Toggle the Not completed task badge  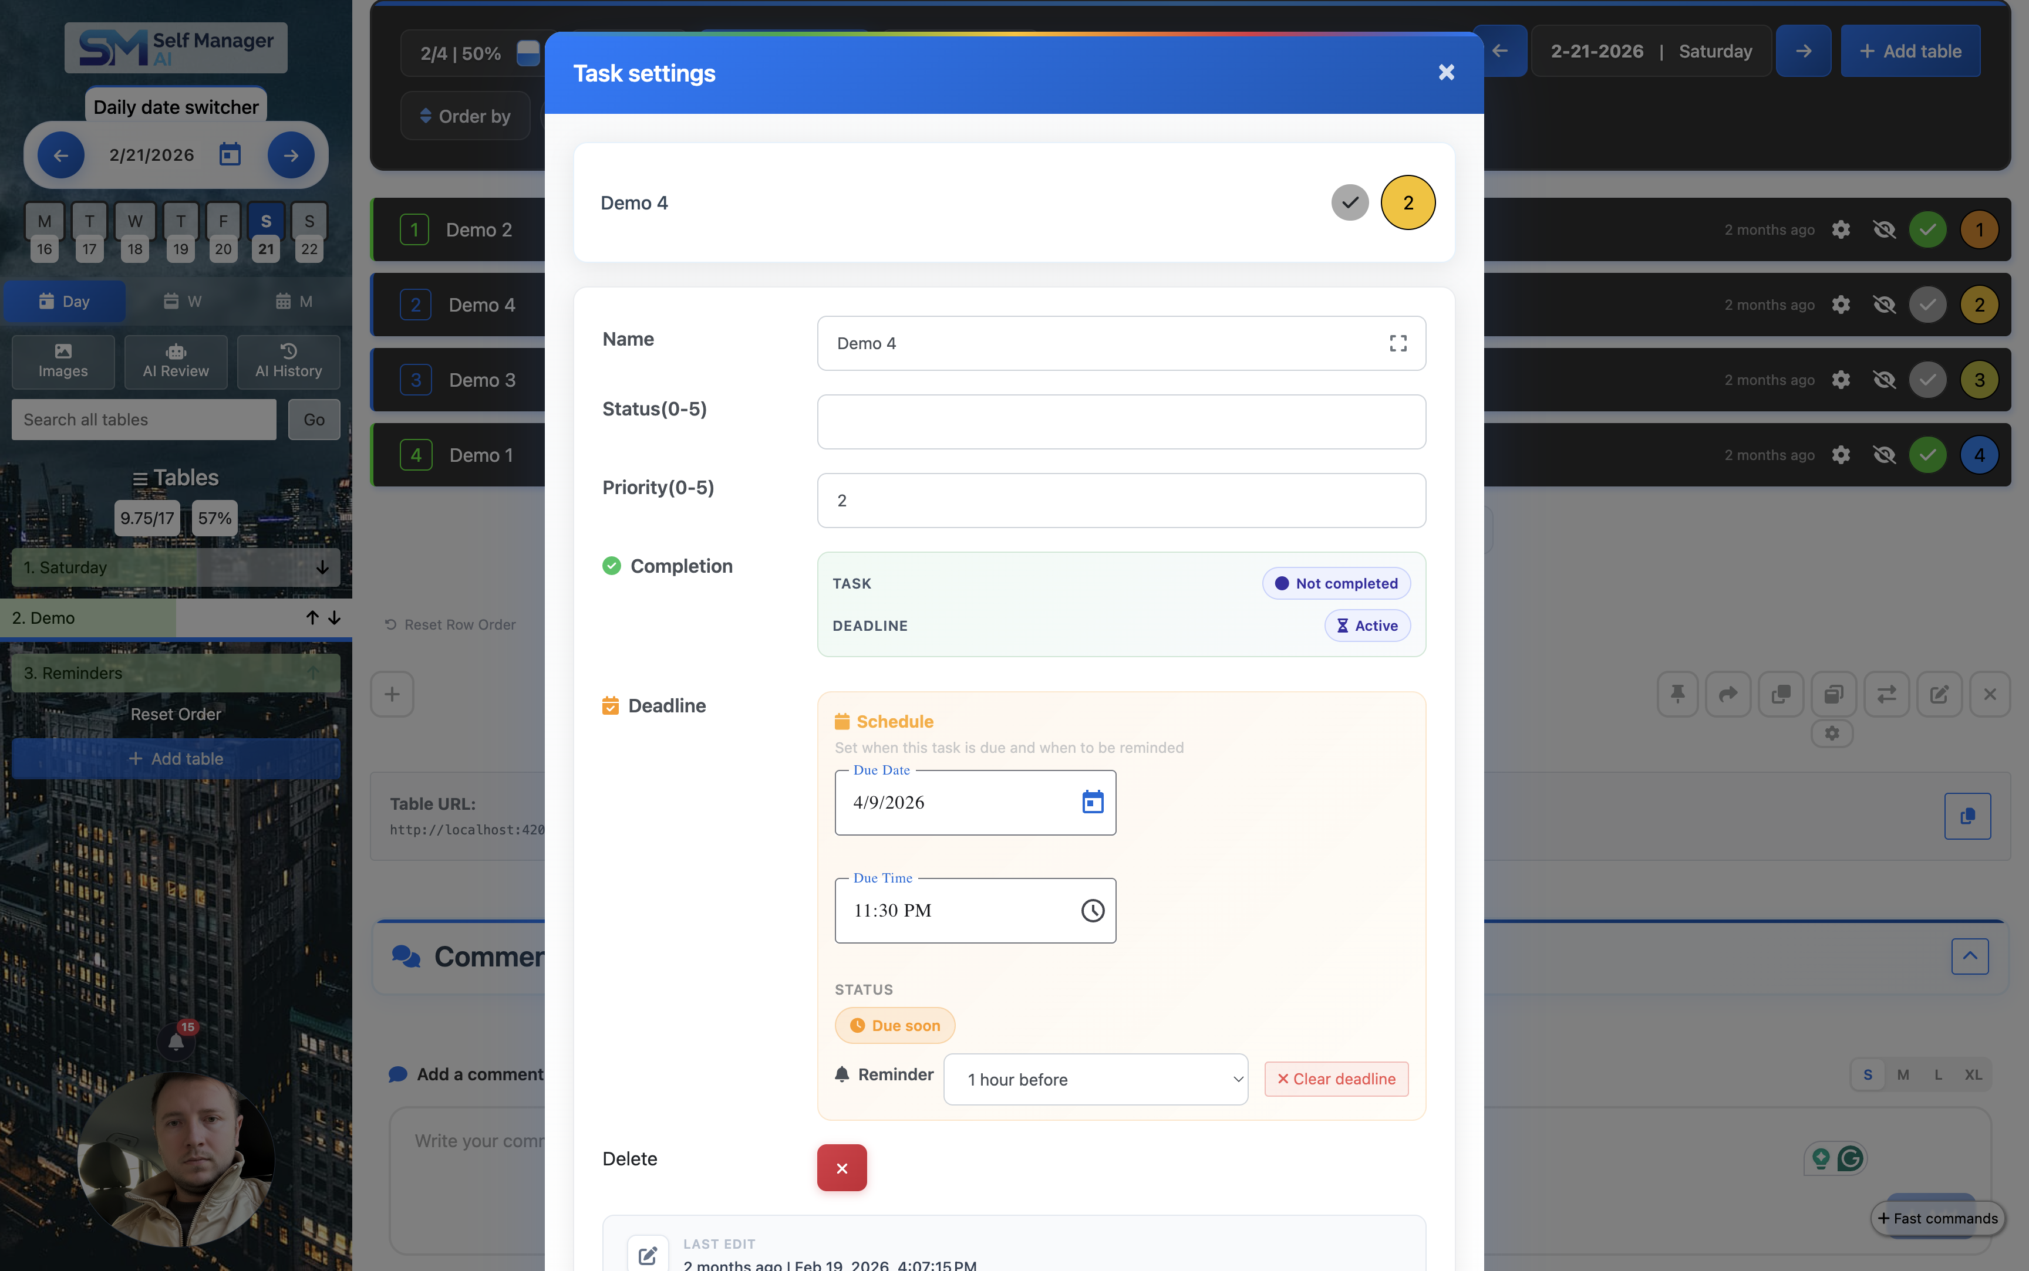pos(1336,583)
